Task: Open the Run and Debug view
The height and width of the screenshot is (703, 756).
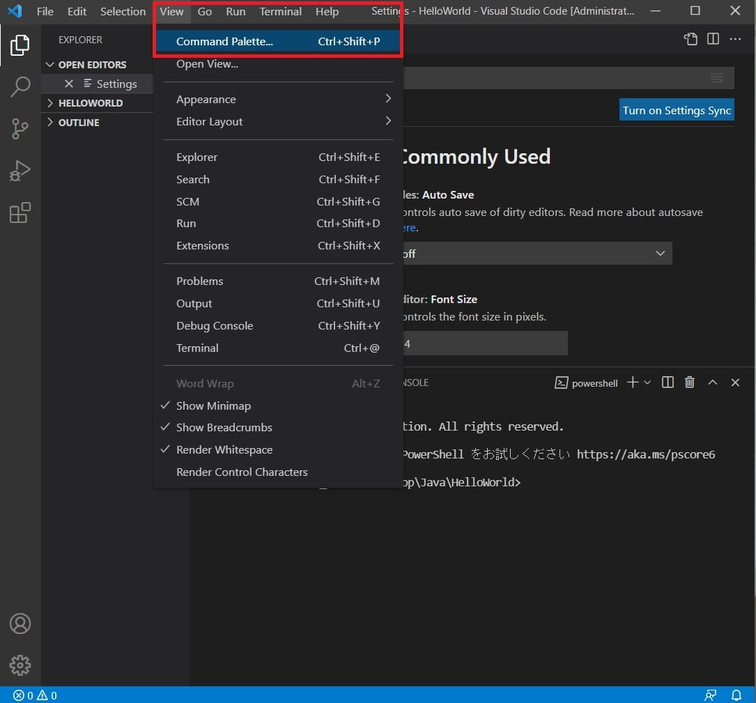Action: pos(20,170)
